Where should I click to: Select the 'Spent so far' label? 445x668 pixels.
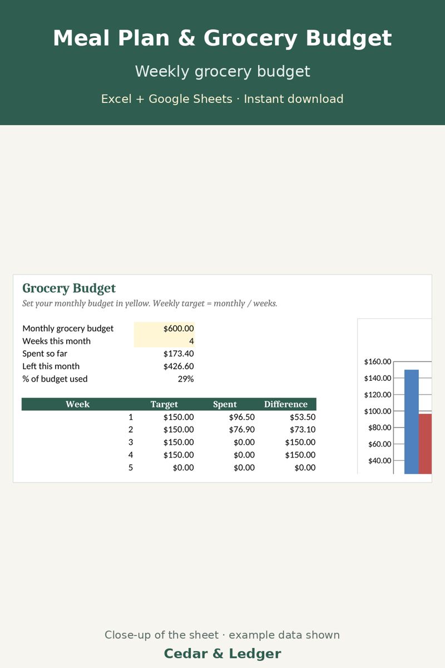coord(44,353)
